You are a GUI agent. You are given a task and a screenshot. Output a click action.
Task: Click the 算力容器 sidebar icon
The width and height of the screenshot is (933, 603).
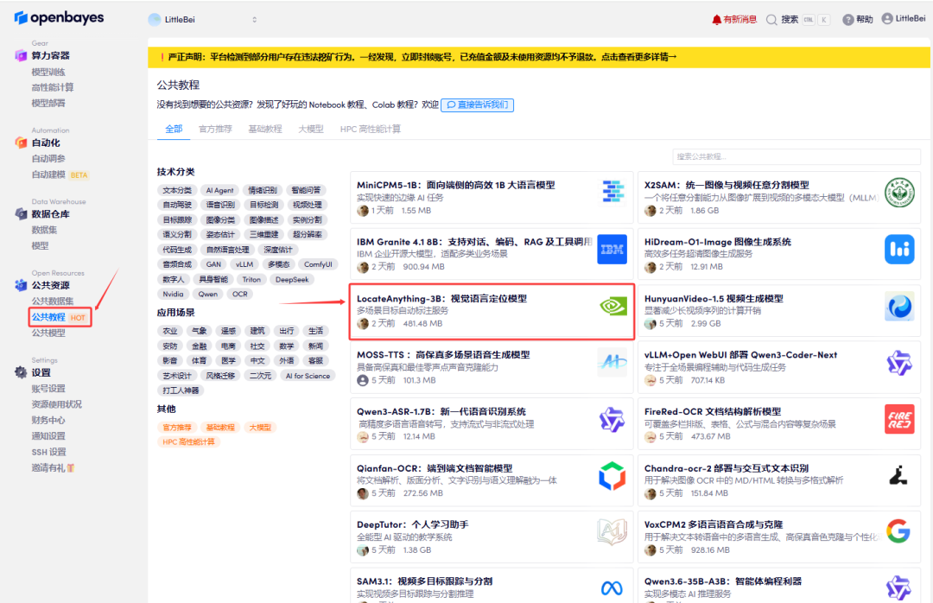(x=21, y=55)
